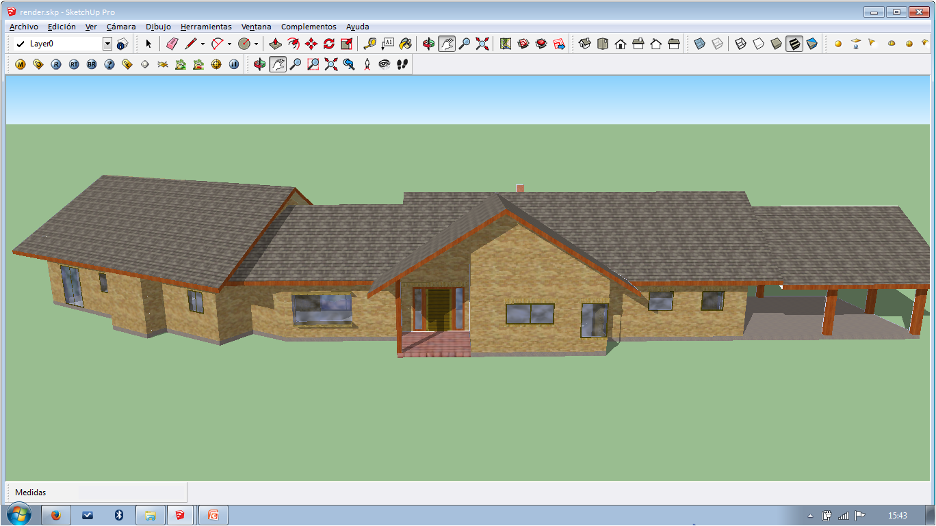This screenshot has height=526, width=936.
Task: Toggle Back Edges style
Action: pyautogui.click(x=717, y=44)
